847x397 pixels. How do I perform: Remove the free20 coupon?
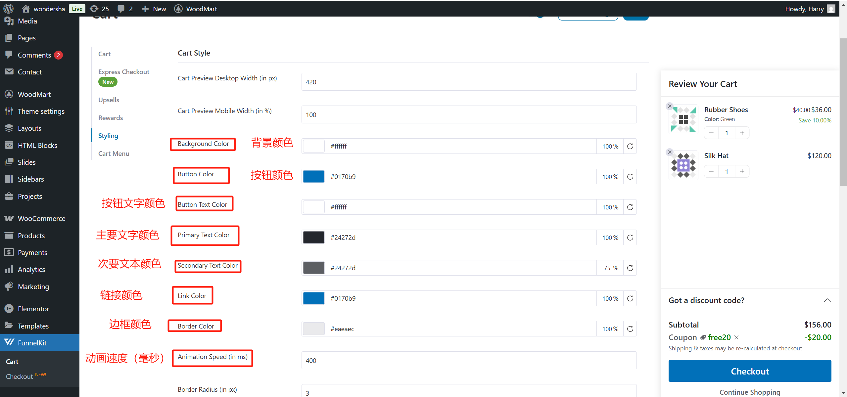(x=737, y=337)
